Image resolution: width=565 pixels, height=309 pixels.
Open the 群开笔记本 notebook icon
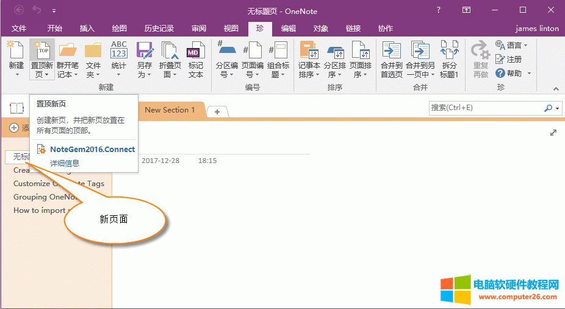point(68,50)
